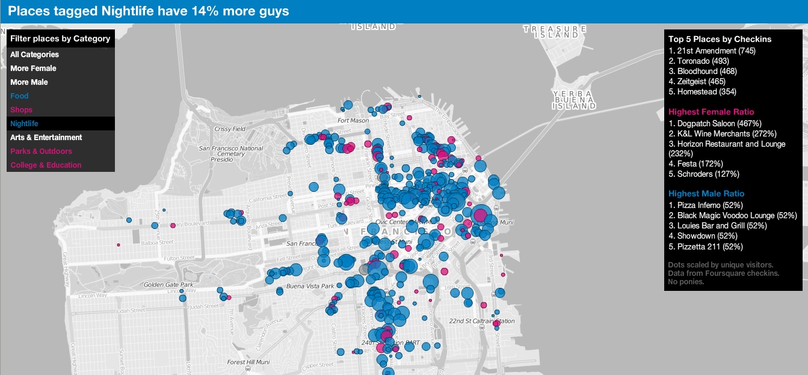Viewport: 808px width, 375px height.
Task: Show only Food places
Action: 19,96
